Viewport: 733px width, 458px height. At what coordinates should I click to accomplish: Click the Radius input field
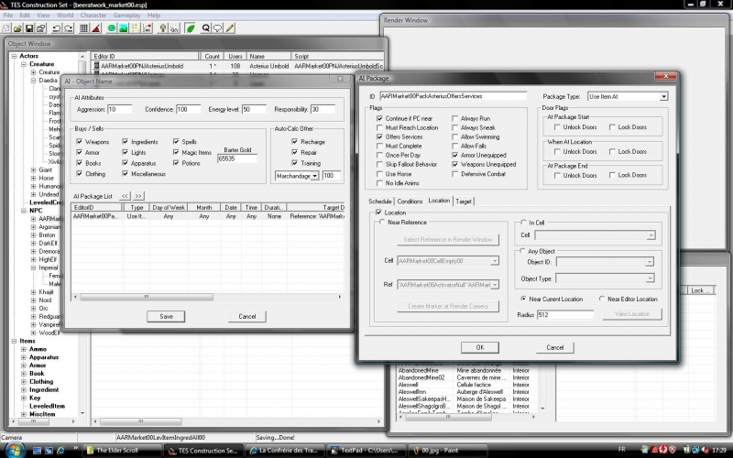coord(564,315)
